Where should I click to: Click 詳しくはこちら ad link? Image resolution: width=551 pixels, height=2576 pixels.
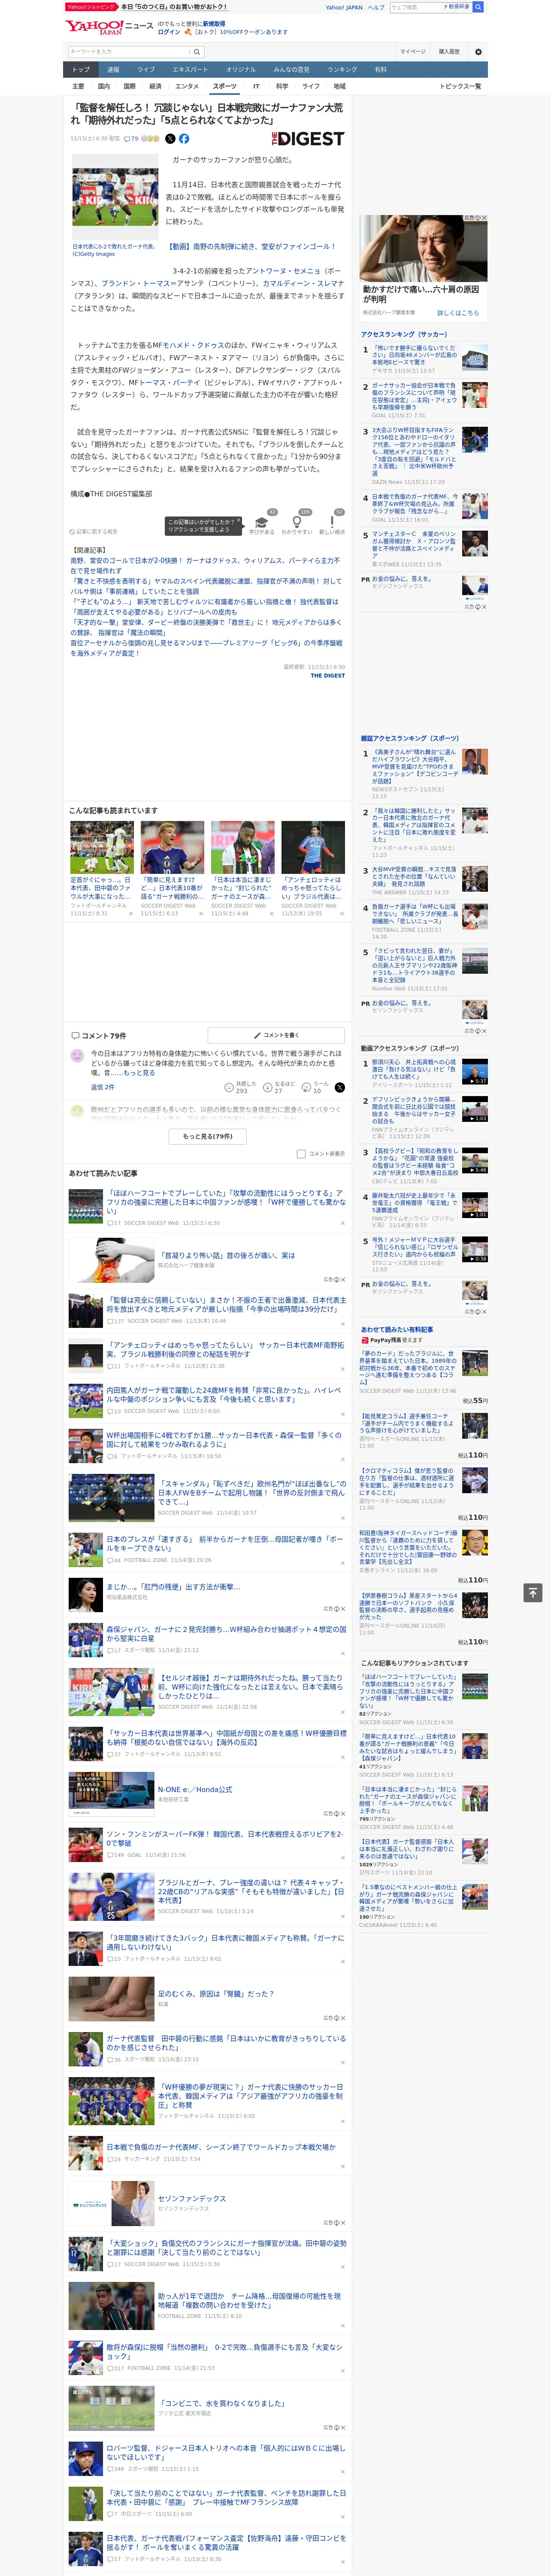pyautogui.click(x=458, y=313)
